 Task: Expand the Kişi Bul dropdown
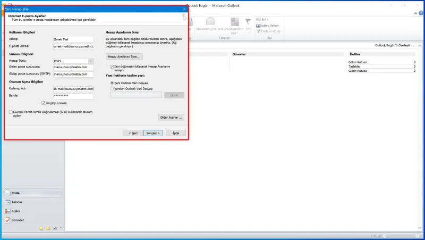tap(268, 20)
